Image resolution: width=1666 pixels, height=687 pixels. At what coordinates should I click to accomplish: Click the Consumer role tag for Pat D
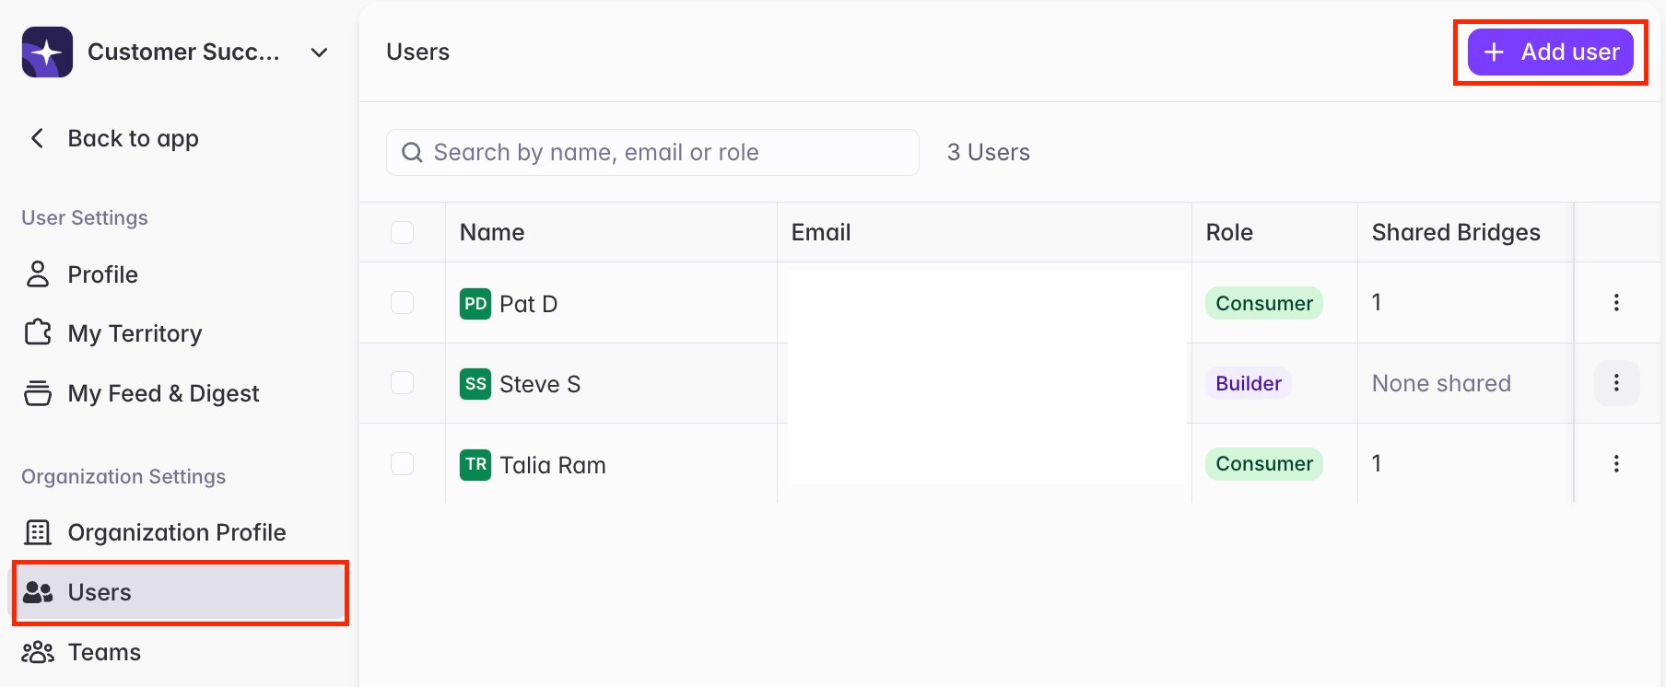coord(1264,303)
